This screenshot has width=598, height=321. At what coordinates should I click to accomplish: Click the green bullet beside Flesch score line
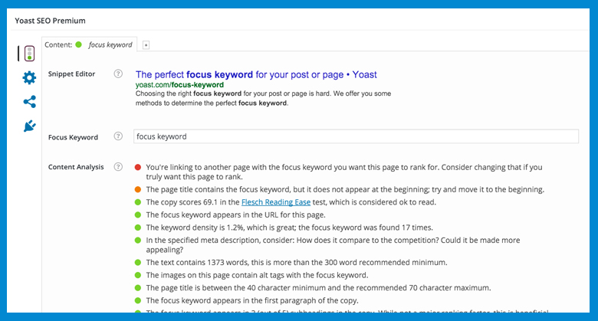pos(138,202)
